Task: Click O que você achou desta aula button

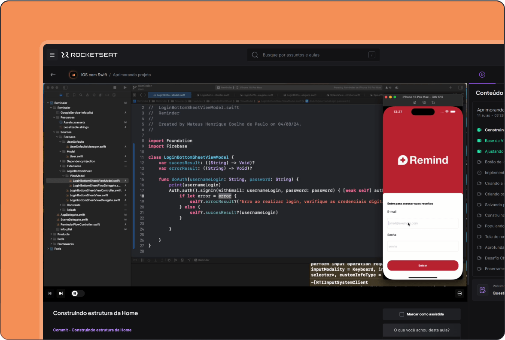Action: pos(421,330)
